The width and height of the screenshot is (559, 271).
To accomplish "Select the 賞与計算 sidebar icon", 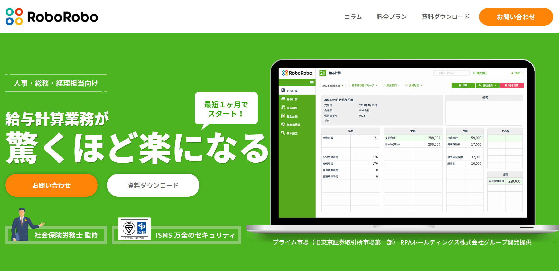I will (283, 99).
